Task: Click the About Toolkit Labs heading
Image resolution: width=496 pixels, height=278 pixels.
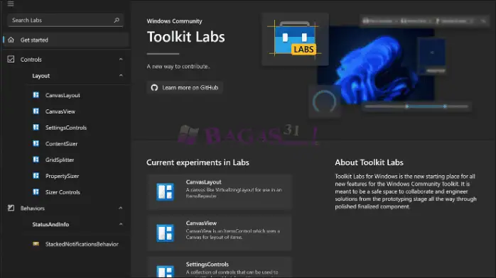Action: (369, 162)
